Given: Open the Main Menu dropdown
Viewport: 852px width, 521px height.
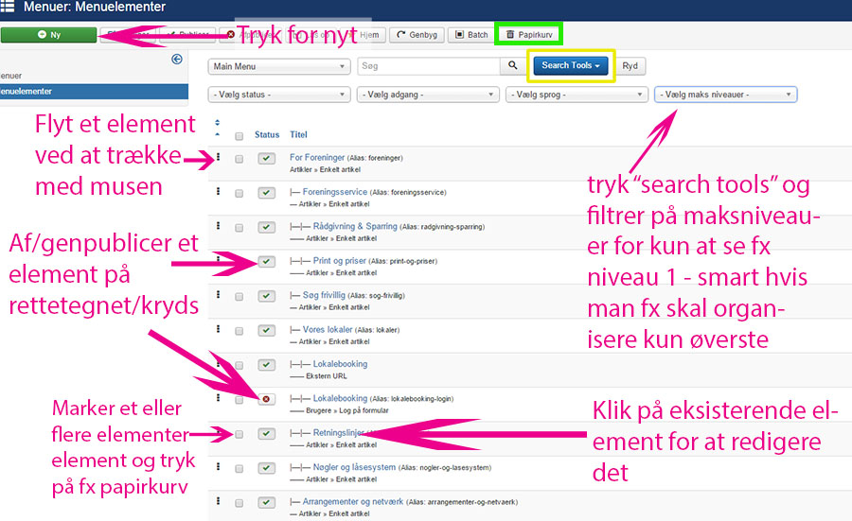Looking at the screenshot, I should pos(278,66).
